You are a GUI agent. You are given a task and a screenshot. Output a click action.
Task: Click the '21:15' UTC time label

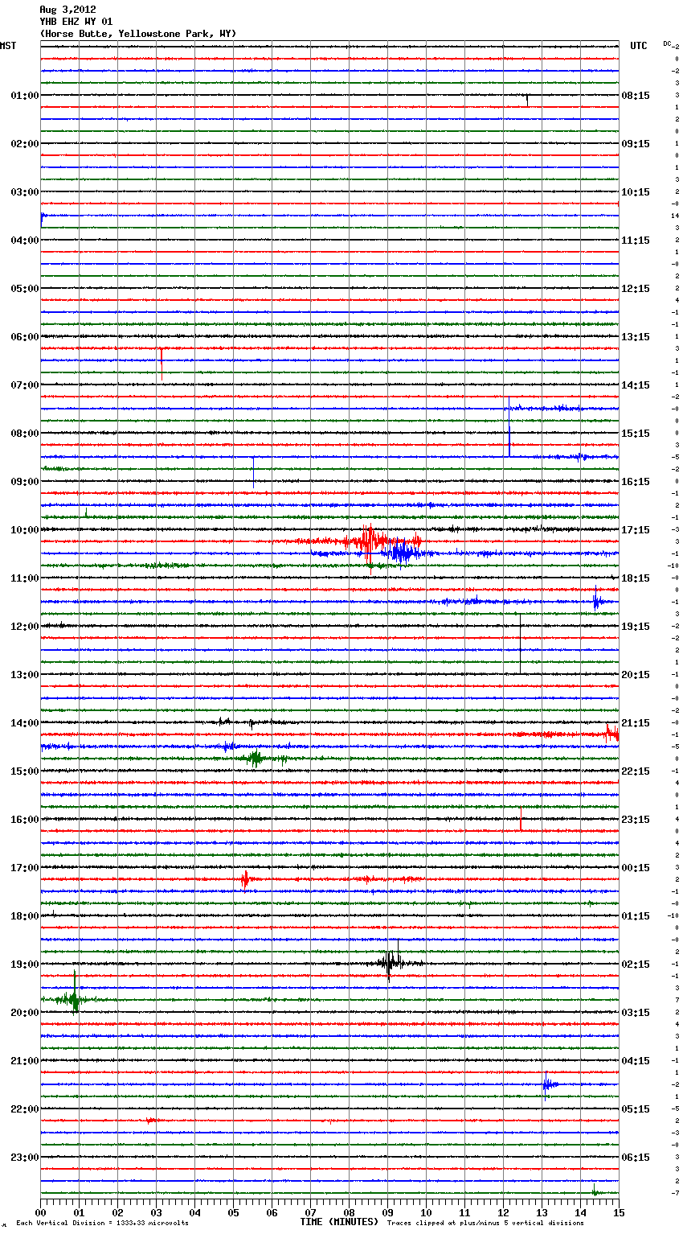636,723
